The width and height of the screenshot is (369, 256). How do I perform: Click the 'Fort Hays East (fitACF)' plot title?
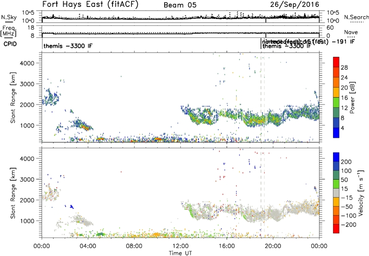90,4
